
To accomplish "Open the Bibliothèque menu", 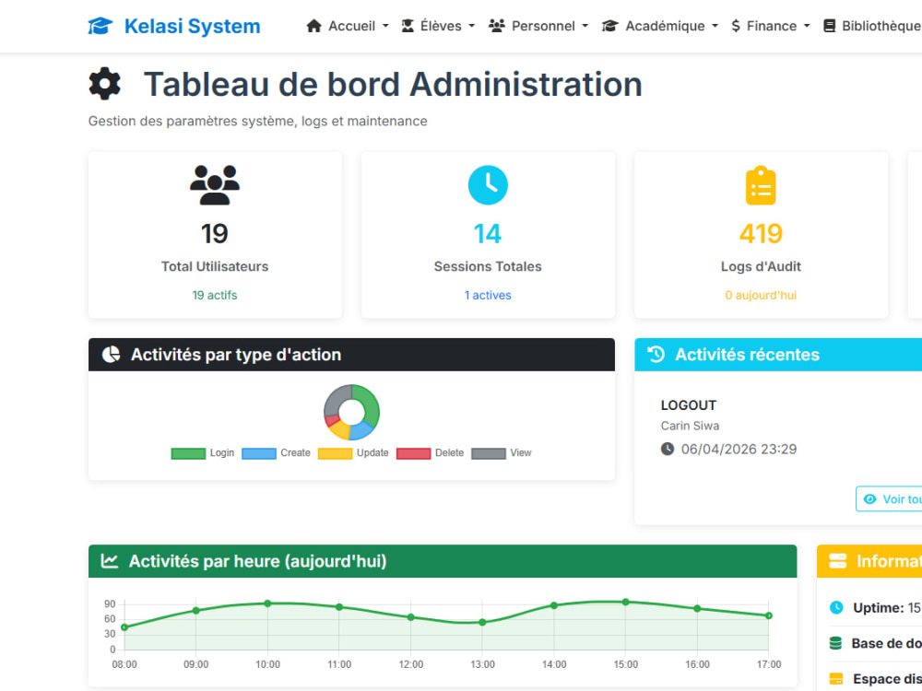I will click(872, 26).
